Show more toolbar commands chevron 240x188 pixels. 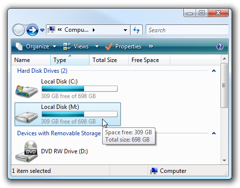click(151, 46)
